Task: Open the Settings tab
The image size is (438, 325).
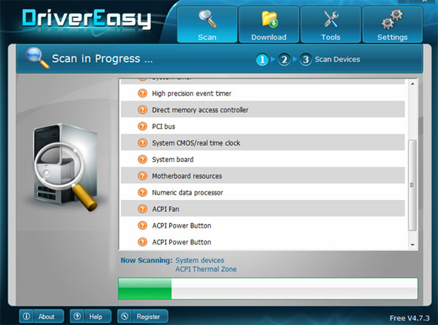Action: point(392,25)
